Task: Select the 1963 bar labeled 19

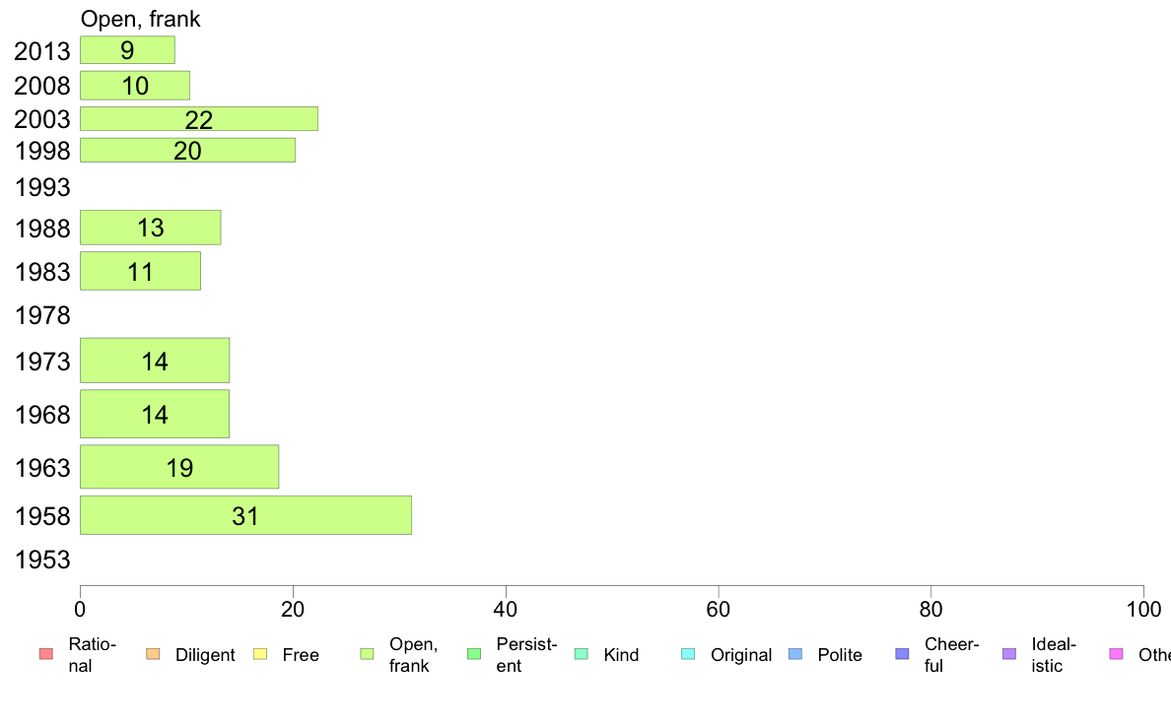Action: [x=179, y=467]
